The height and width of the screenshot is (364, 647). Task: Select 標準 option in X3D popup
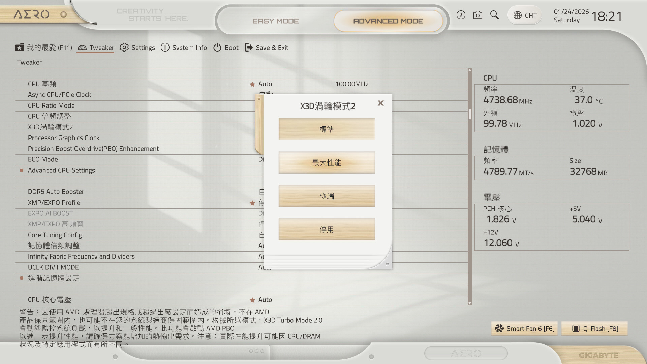point(327,129)
